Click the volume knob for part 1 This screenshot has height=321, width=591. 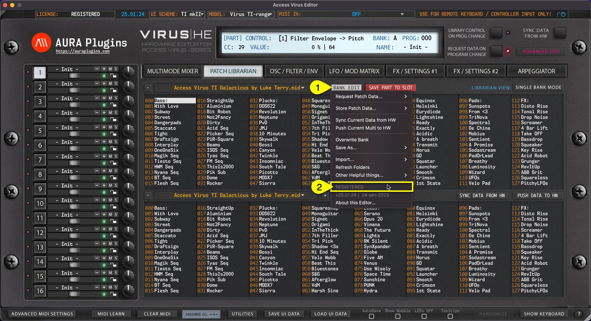[x=128, y=72]
